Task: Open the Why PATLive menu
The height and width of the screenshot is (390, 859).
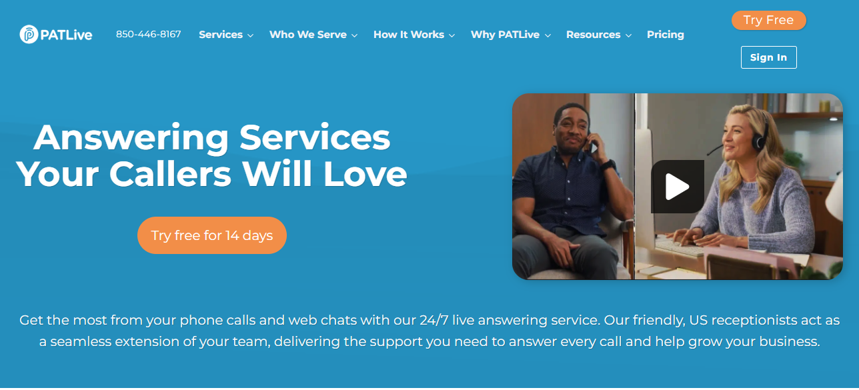Action: (505, 35)
